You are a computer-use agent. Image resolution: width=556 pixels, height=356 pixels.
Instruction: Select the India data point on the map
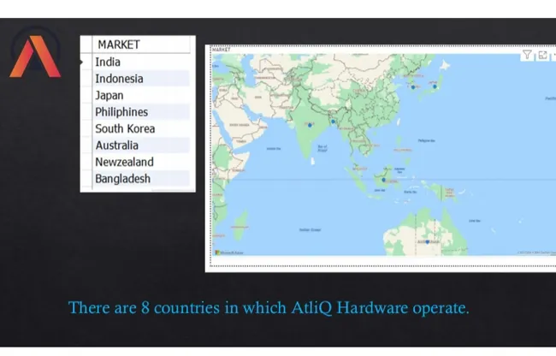click(x=310, y=125)
